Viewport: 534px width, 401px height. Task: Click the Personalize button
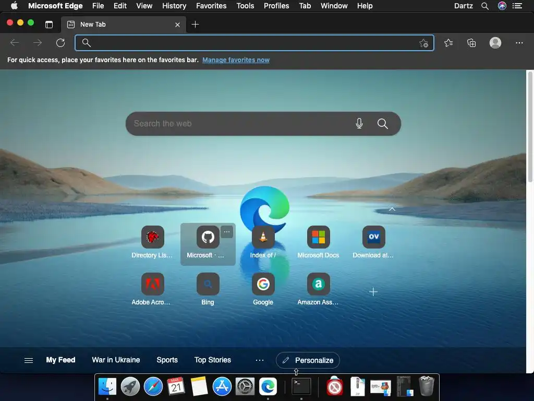[308, 360]
